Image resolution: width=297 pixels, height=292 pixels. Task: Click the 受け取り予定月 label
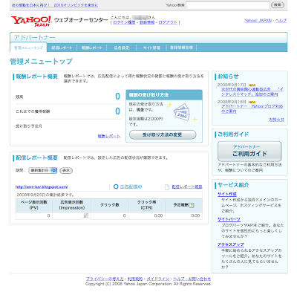[x=29, y=126]
